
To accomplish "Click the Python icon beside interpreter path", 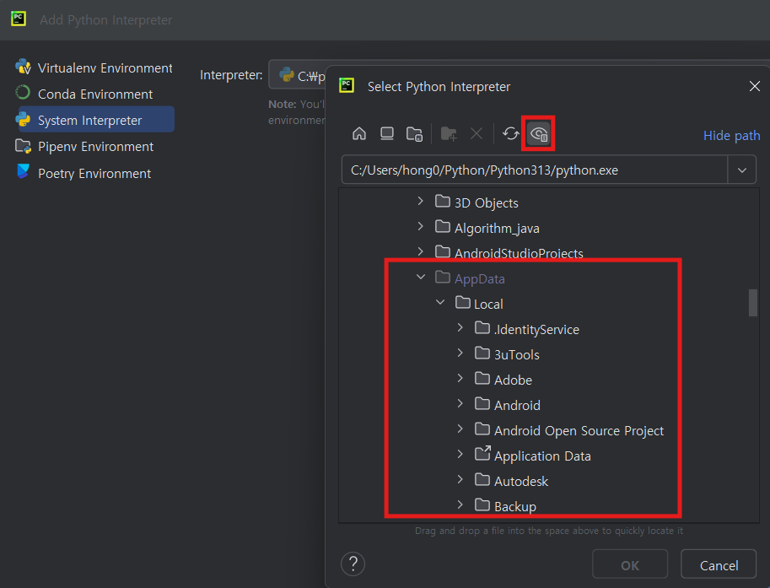I will (286, 75).
